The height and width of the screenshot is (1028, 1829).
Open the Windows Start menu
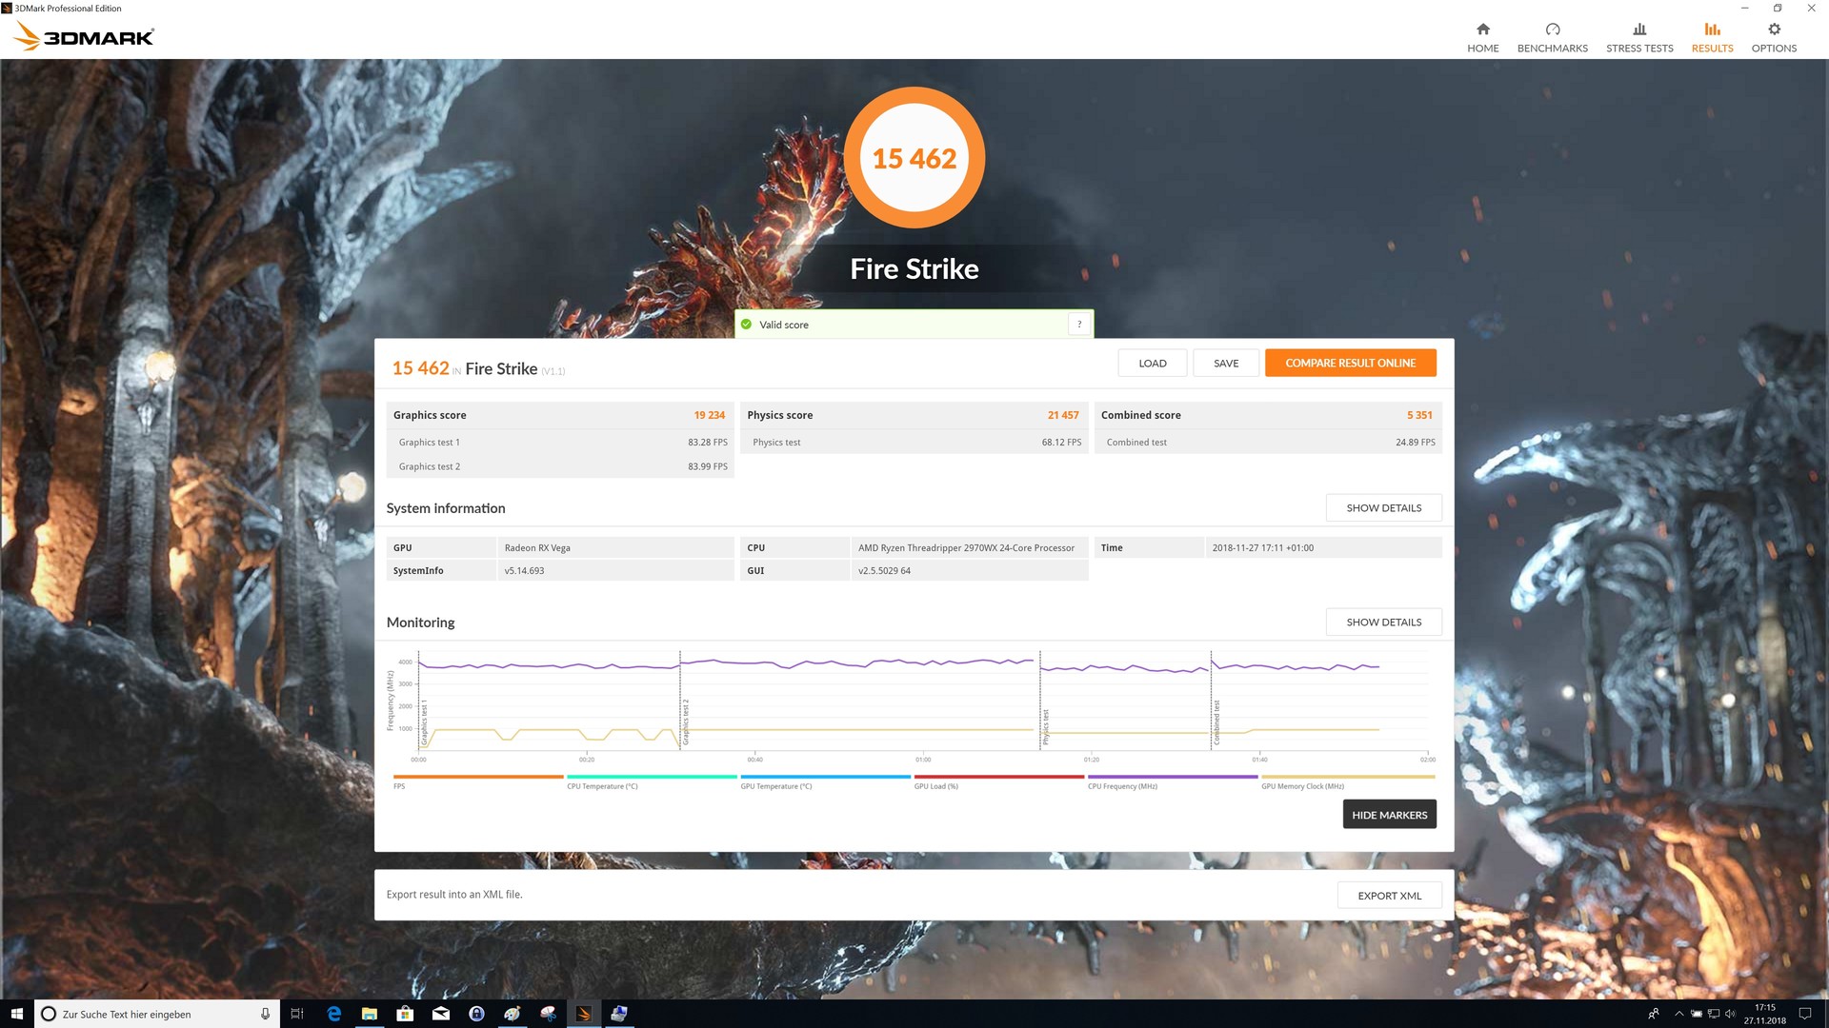[x=16, y=1014]
